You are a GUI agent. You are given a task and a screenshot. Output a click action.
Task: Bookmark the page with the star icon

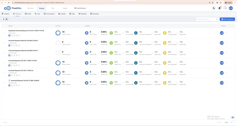213,3
